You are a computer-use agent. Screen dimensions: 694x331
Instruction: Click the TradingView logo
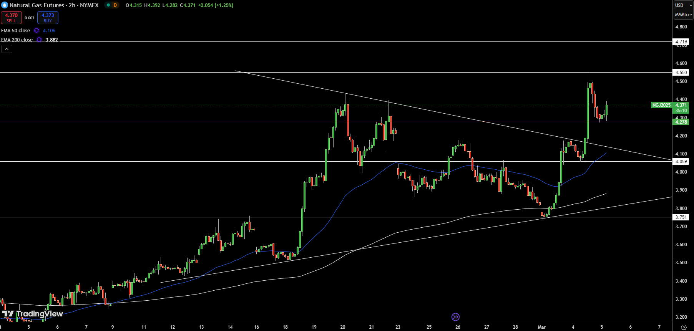[32, 314]
